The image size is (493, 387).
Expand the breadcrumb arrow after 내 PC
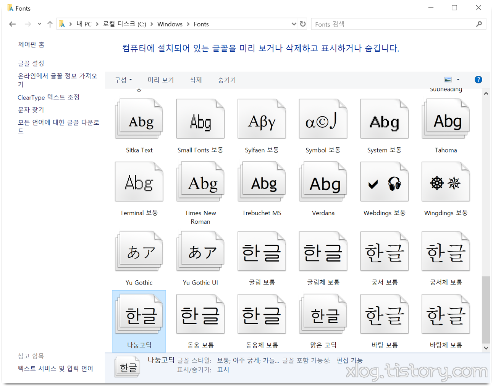tap(97, 24)
